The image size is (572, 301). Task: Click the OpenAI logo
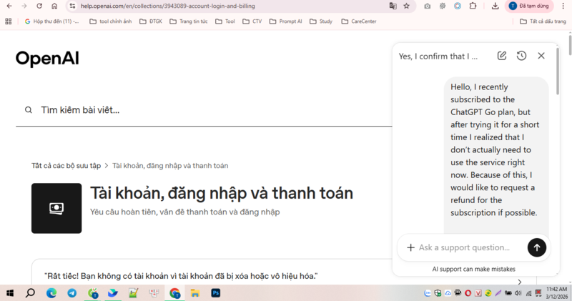coord(47,59)
